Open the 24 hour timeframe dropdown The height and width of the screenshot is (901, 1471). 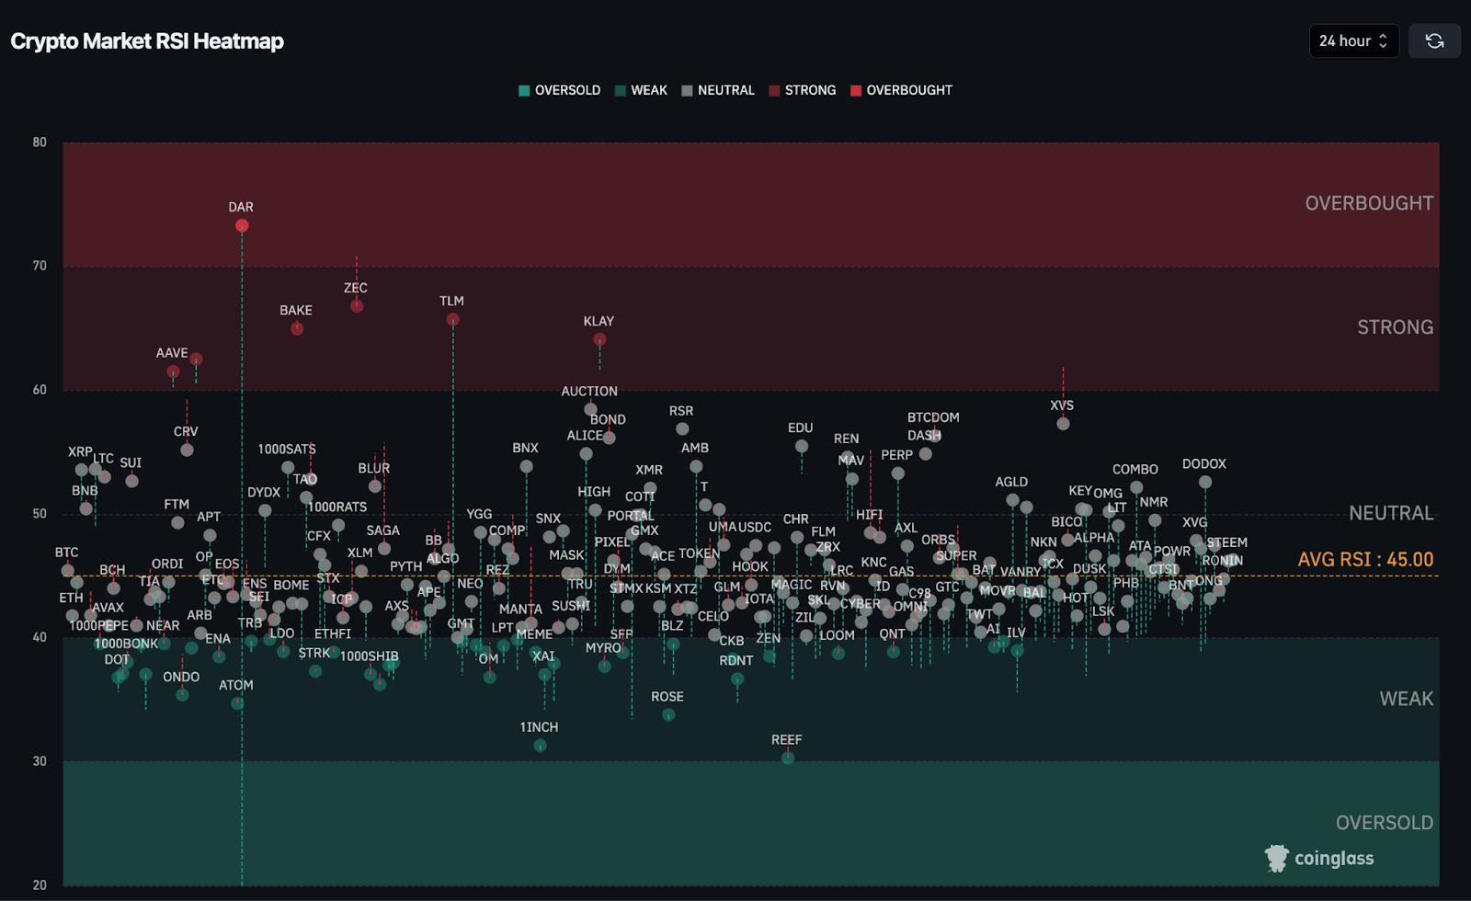1353,41
